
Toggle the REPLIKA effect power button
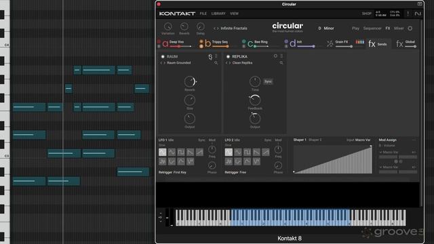tap(228, 56)
